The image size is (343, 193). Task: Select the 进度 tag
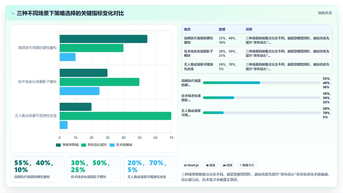[x=228, y=165]
